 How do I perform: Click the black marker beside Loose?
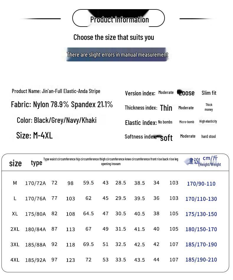(179, 92)
